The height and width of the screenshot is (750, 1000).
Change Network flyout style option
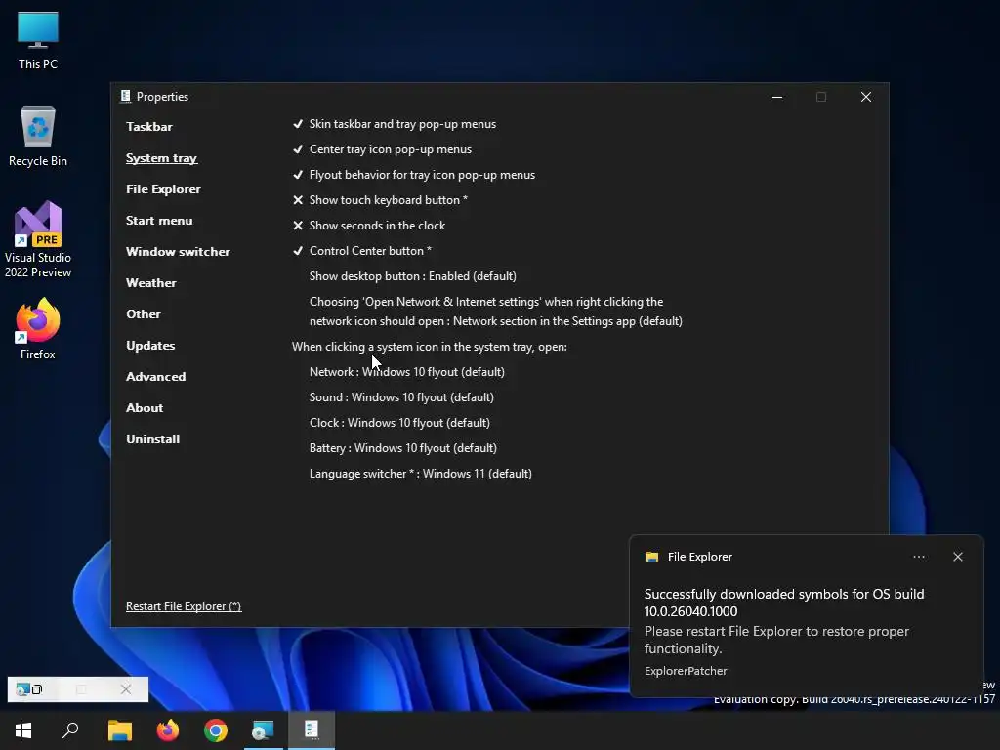point(407,372)
